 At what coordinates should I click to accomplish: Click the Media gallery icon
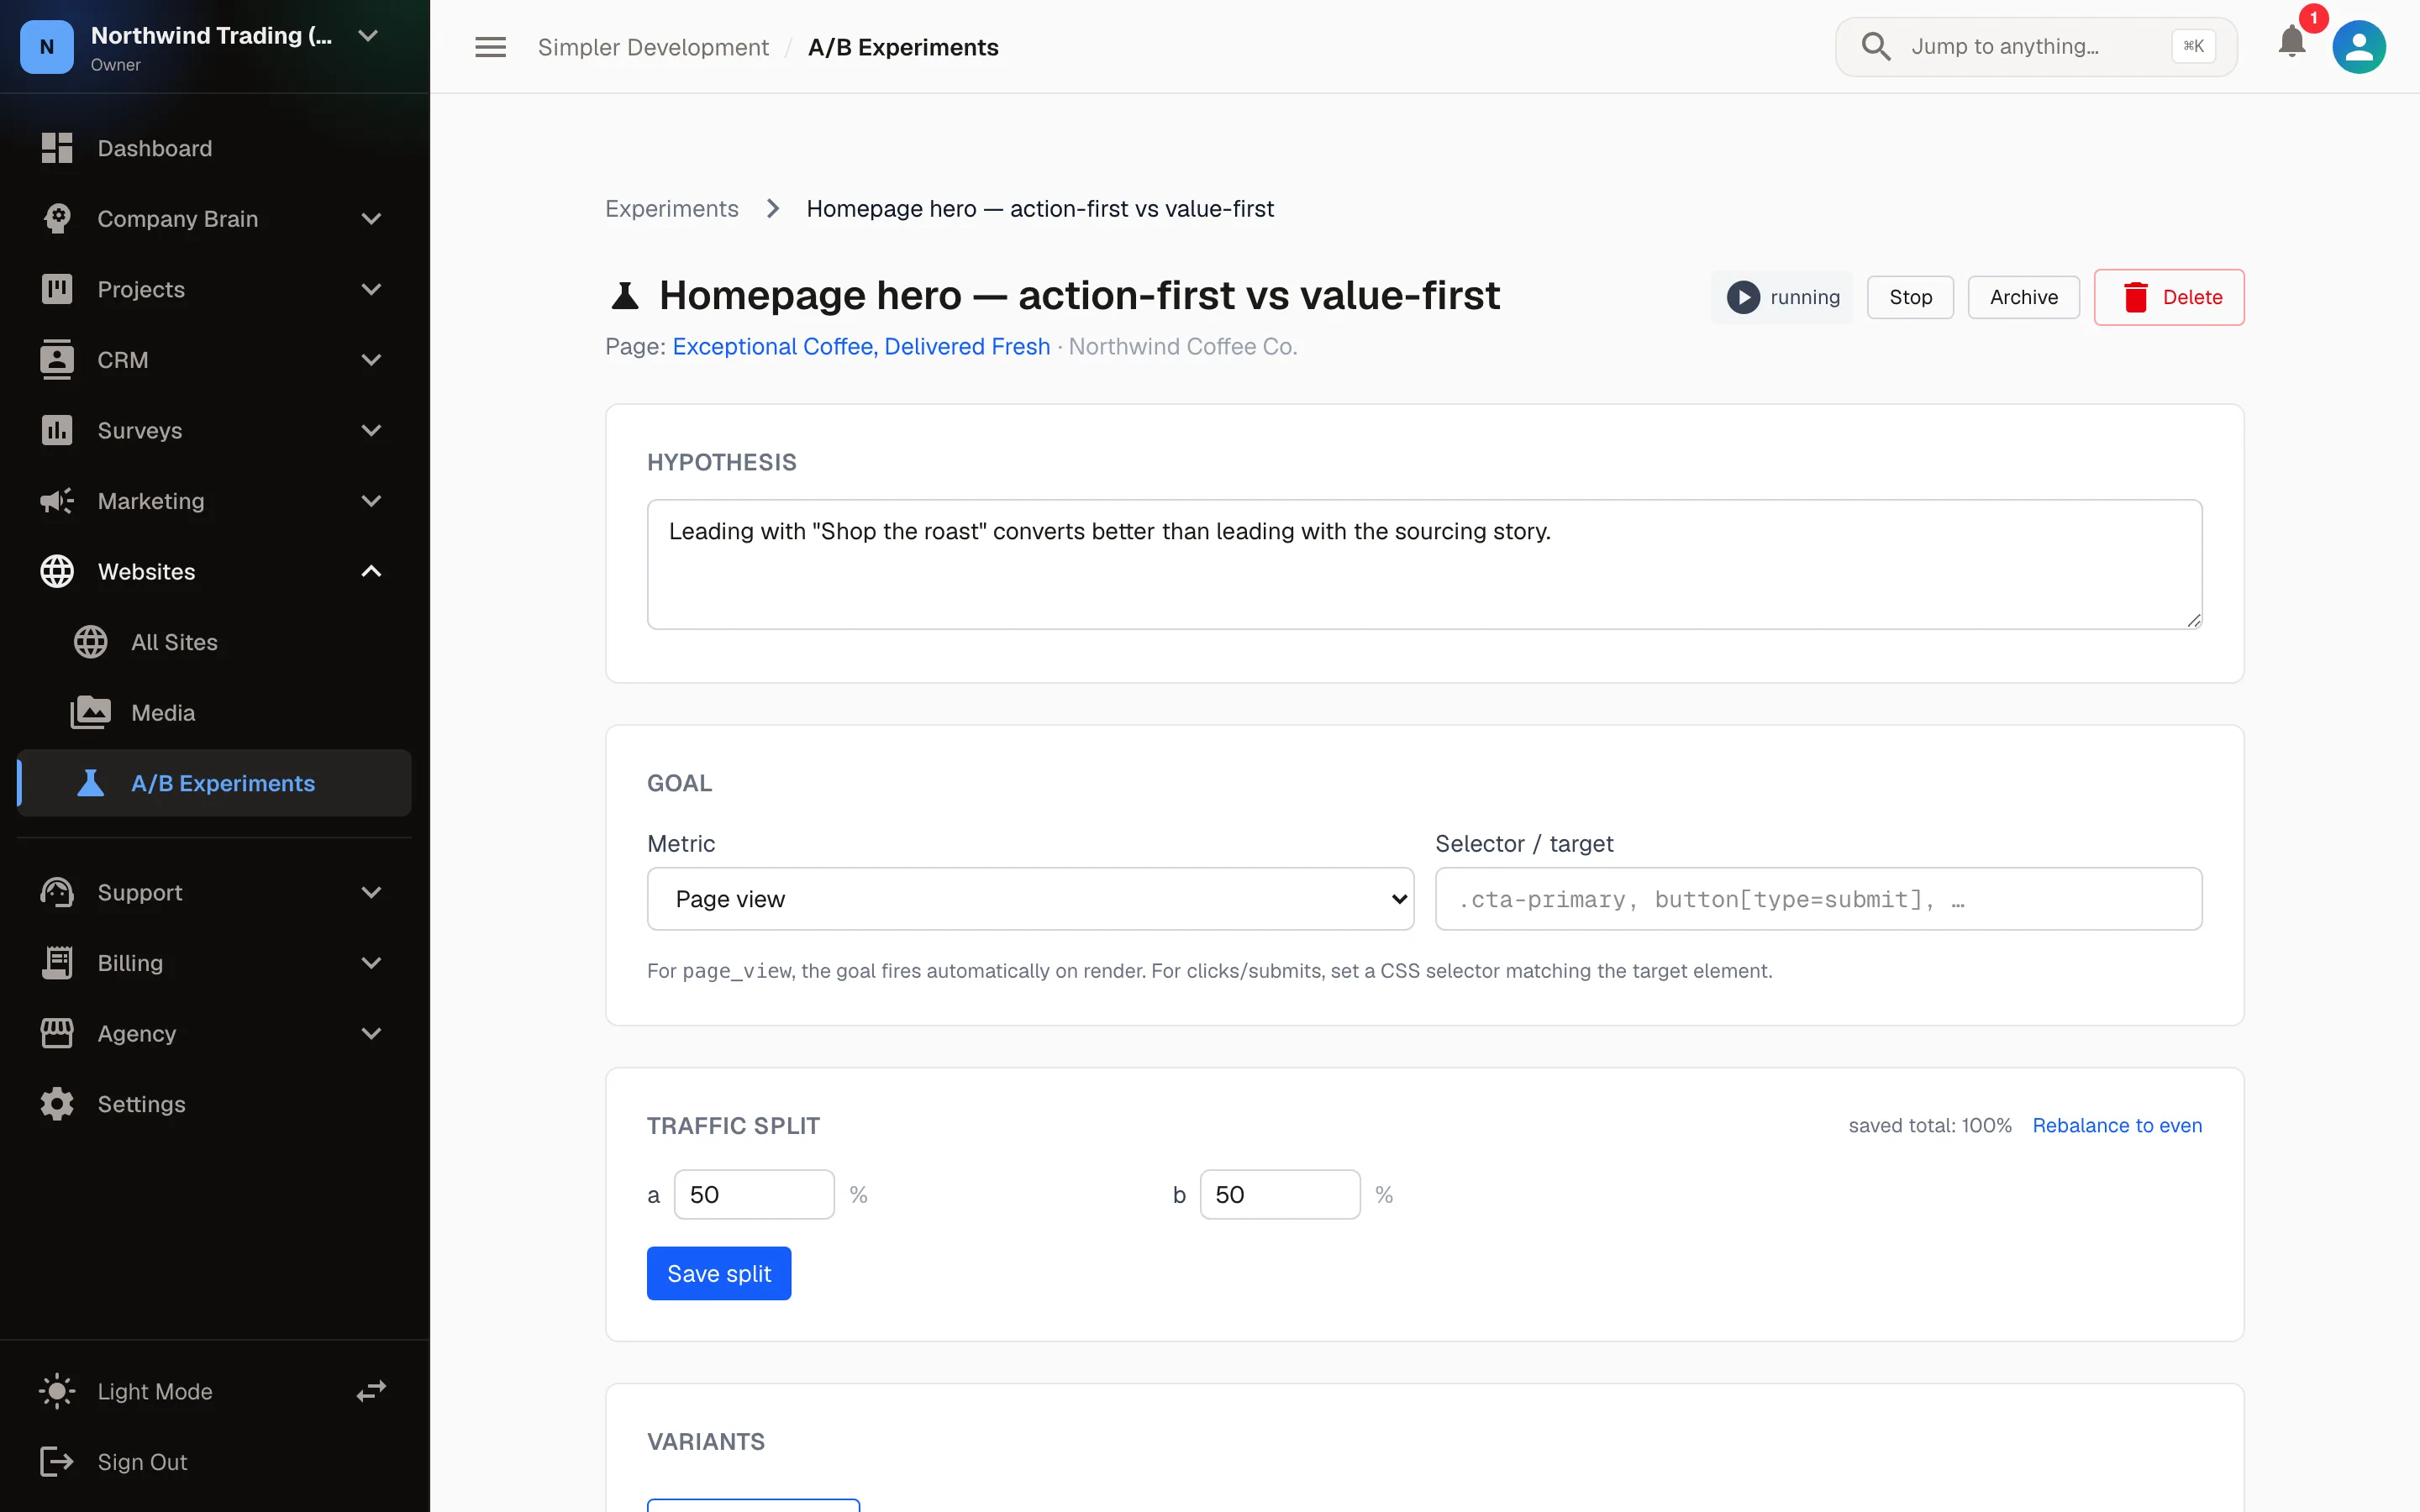pyautogui.click(x=91, y=712)
